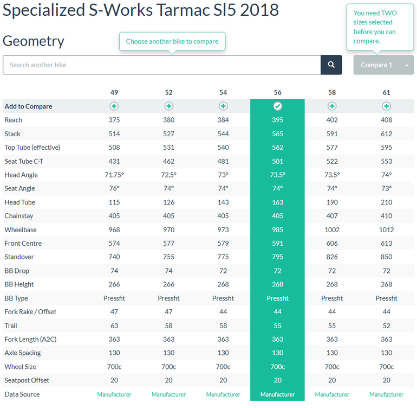The height and width of the screenshot is (408, 417).
Task: Select the size 54 column header
Action: coord(223,92)
